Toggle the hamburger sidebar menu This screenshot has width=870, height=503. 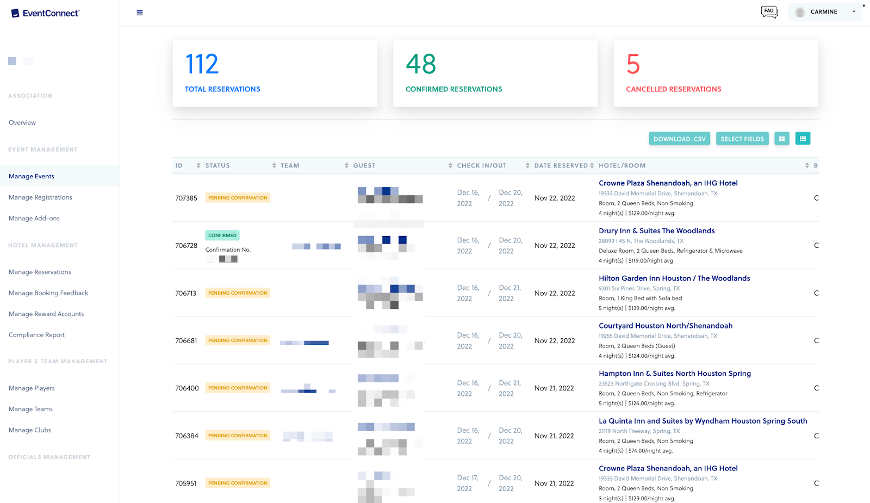(140, 13)
